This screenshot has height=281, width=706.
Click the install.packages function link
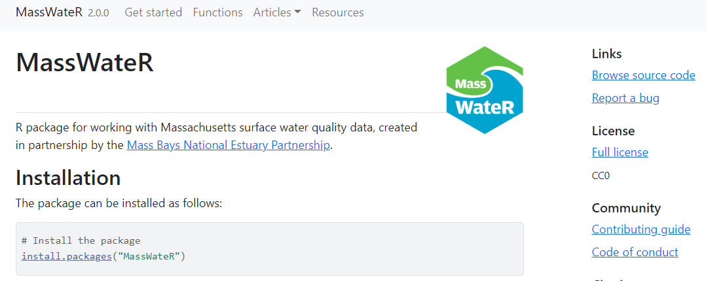click(67, 256)
